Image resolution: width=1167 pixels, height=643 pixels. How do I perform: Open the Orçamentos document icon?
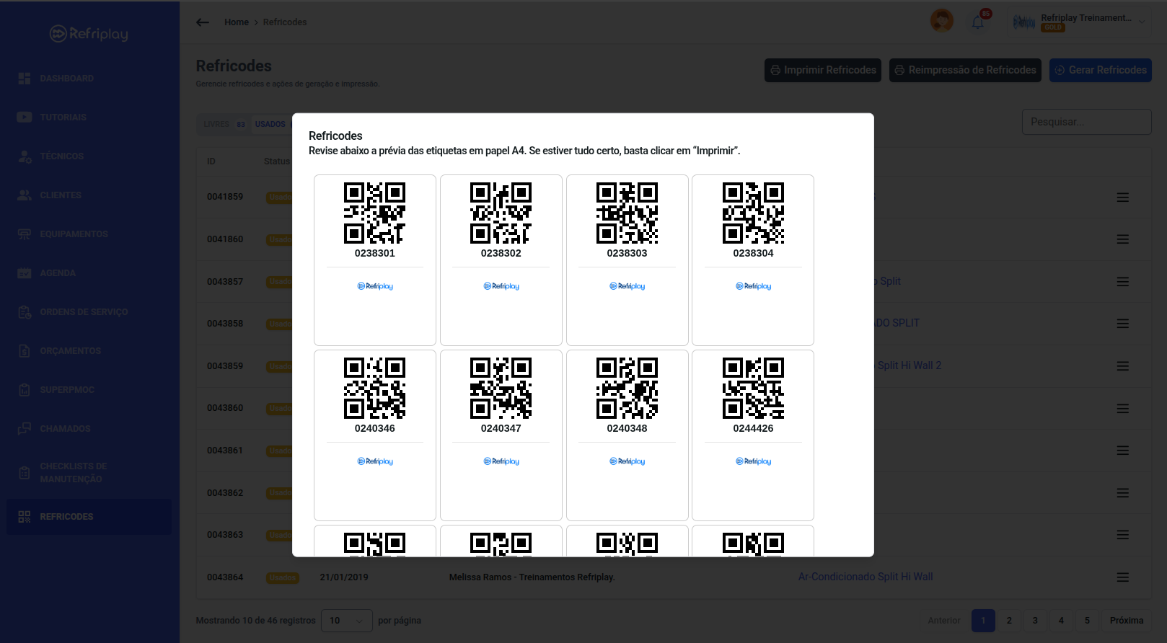point(25,351)
